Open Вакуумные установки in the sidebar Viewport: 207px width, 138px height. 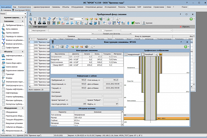click(x=12, y=123)
